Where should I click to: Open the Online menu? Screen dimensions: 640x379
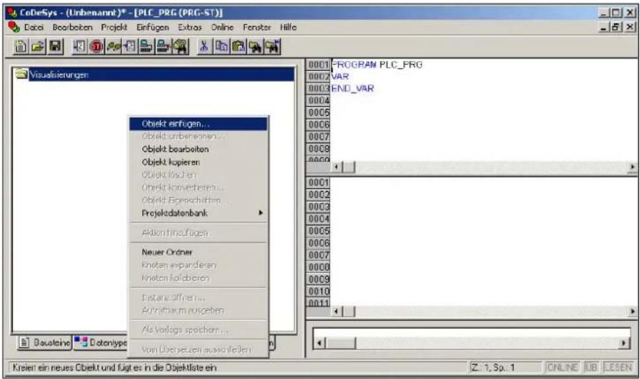(x=222, y=27)
